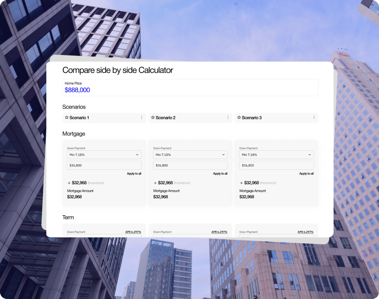This screenshot has width=379, height=299.
Task: Open Scenario 2 three-dot options menu
Action: (x=228, y=118)
